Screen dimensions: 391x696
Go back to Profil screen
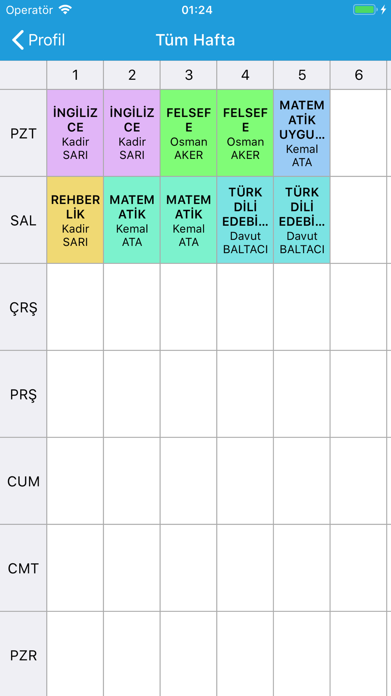pos(38,40)
